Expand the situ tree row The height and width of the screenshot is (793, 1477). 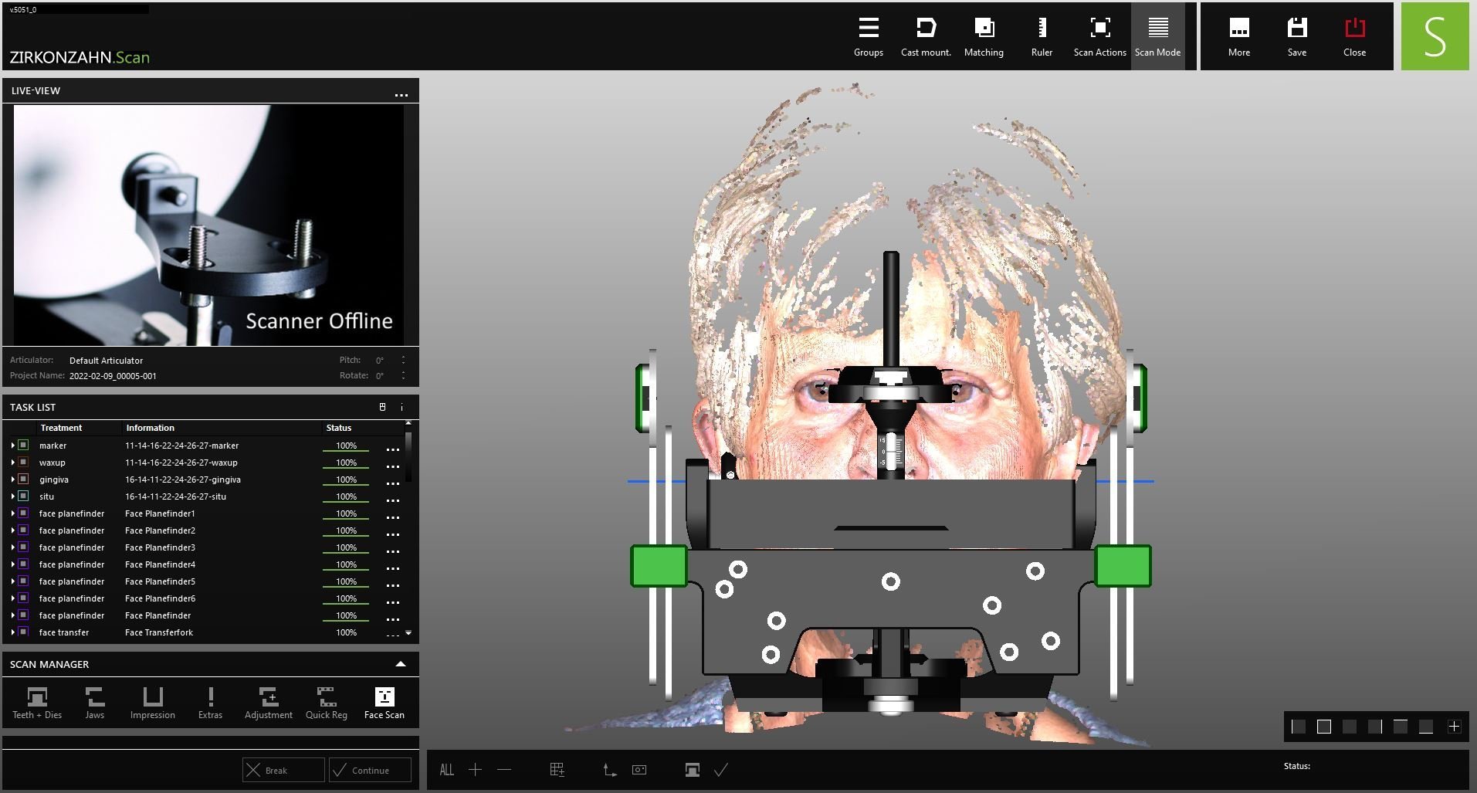(13, 496)
